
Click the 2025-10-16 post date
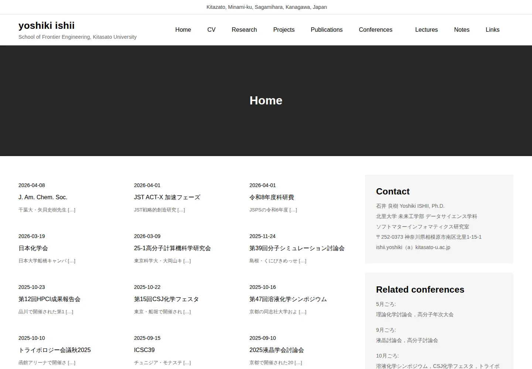pos(263,287)
